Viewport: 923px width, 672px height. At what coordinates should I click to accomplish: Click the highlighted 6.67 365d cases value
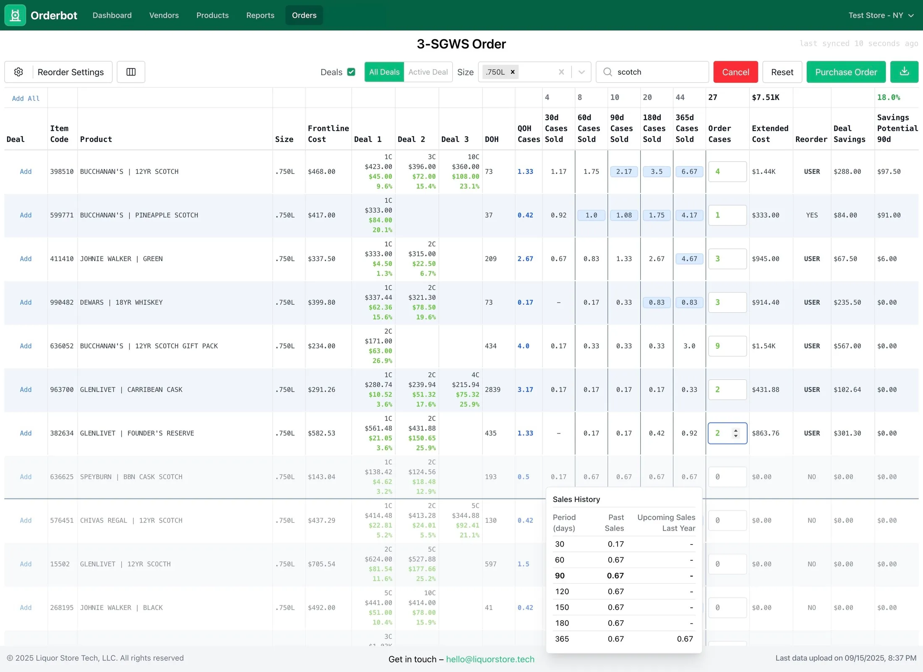coord(689,172)
